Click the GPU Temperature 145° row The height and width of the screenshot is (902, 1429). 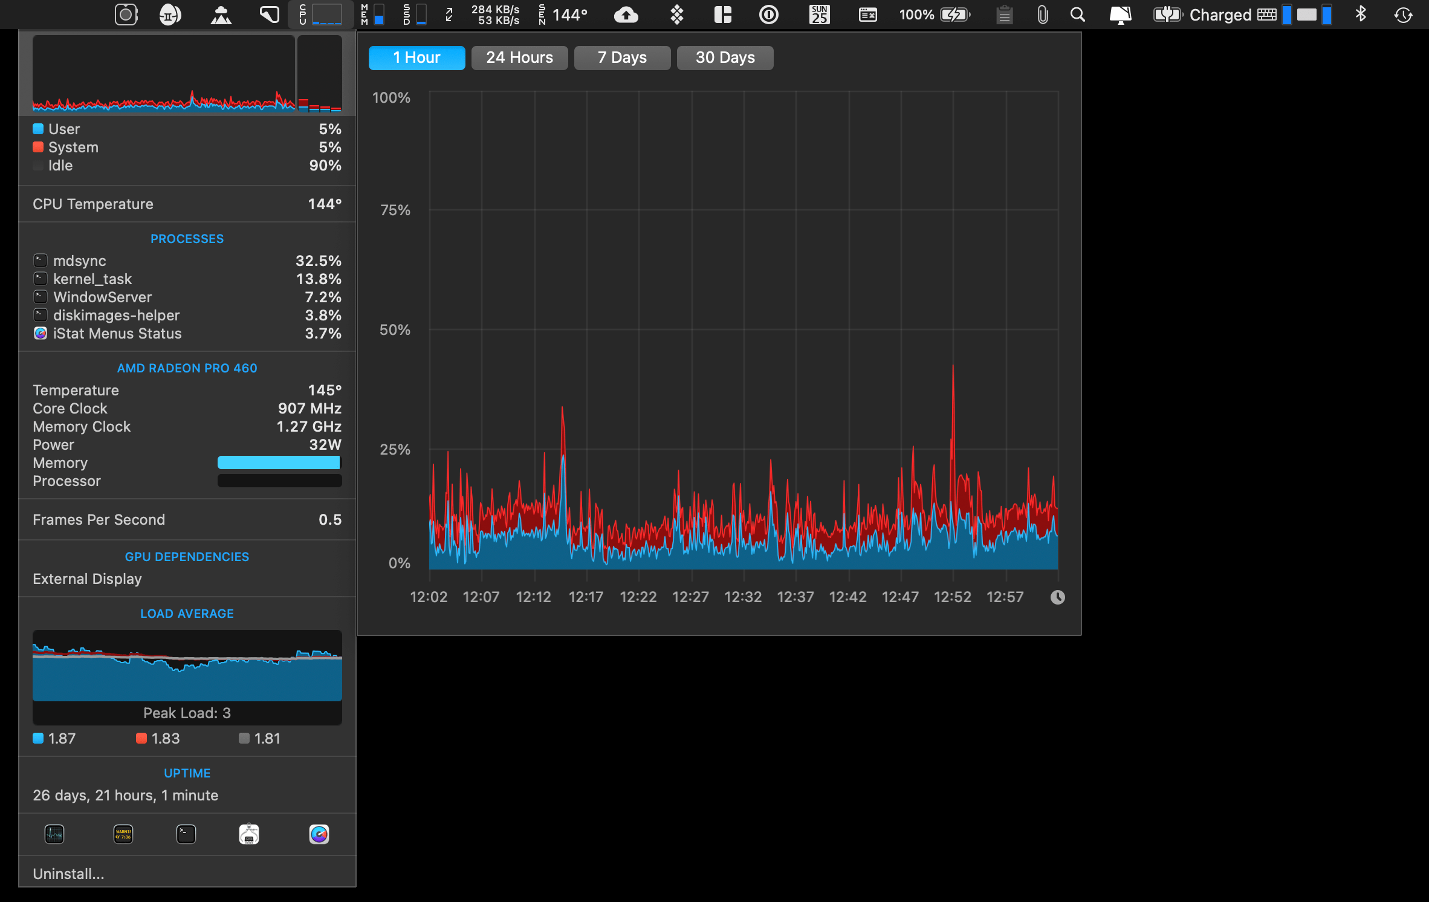pyautogui.click(x=187, y=390)
